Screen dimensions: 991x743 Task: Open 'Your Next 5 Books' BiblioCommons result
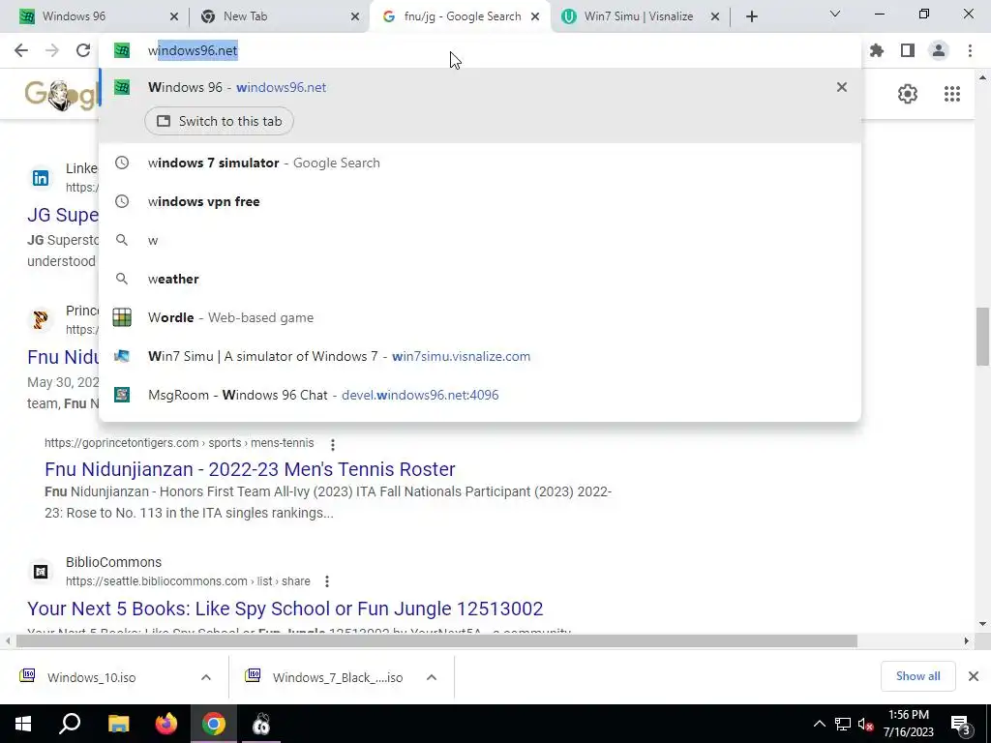[x=285, y=609]
